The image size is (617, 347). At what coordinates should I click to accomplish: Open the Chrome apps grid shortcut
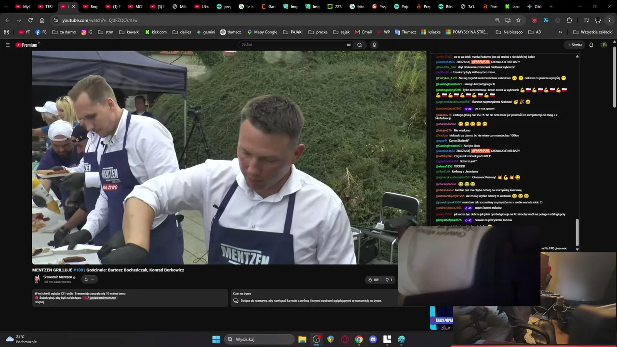pos(6,32)
